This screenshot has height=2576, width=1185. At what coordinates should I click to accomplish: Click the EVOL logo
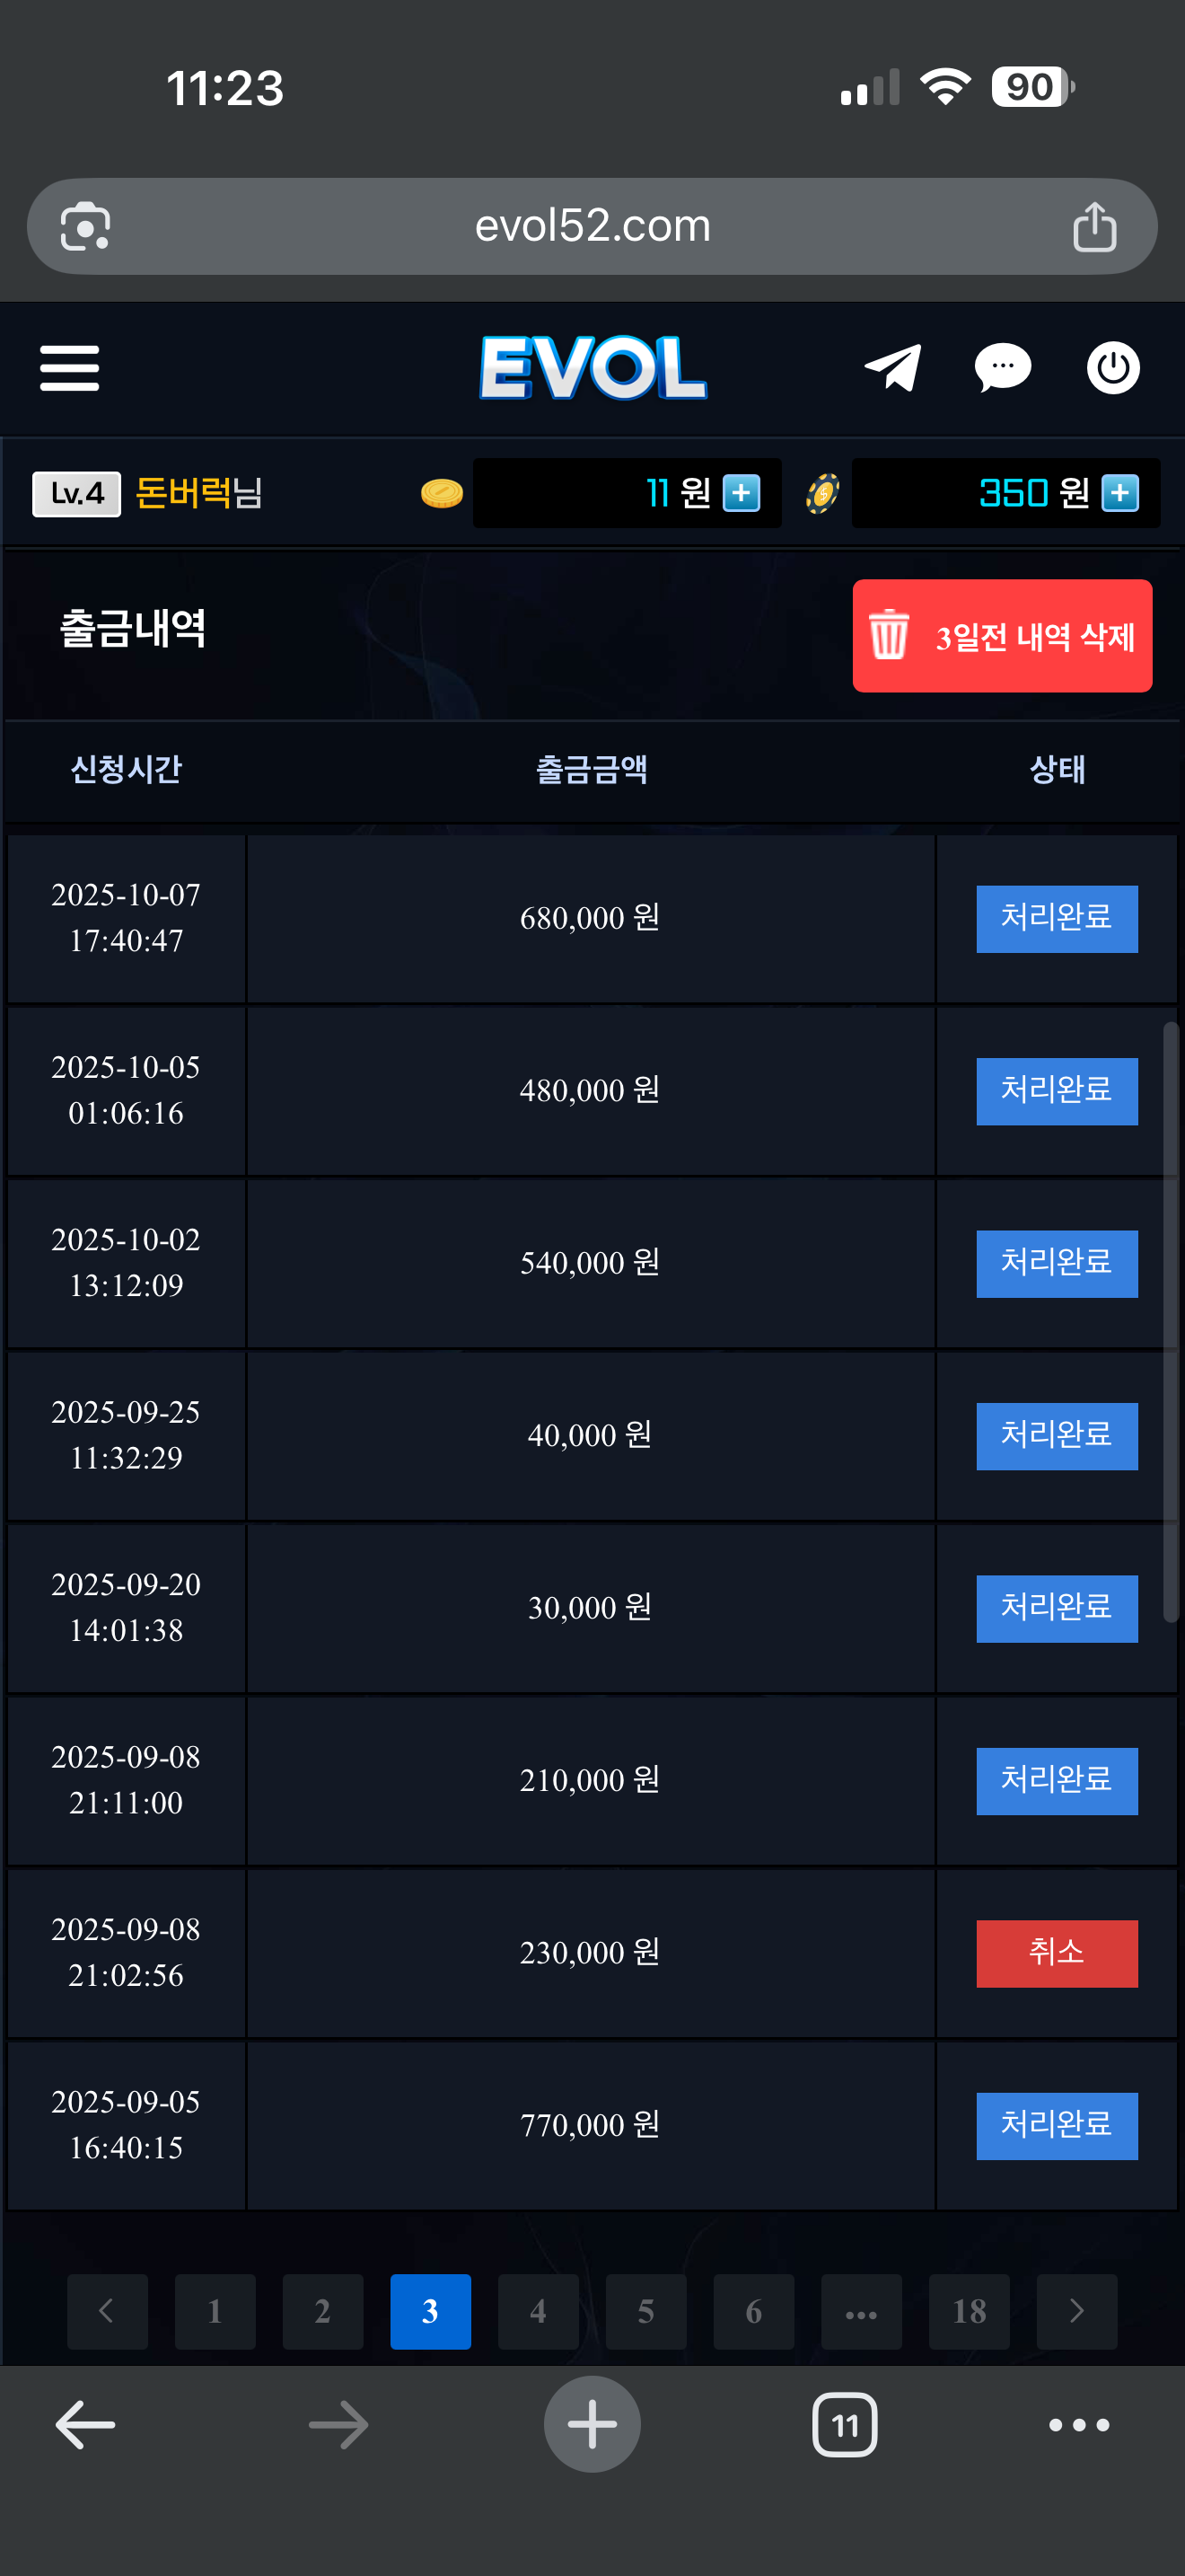[592, 368]
